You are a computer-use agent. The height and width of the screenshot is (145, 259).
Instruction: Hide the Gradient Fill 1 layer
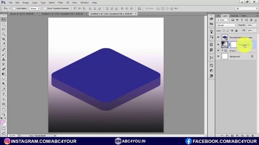tap(218, 45)
